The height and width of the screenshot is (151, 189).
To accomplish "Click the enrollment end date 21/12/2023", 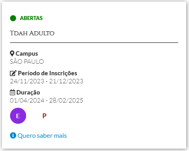I will [x=66, y=81].
